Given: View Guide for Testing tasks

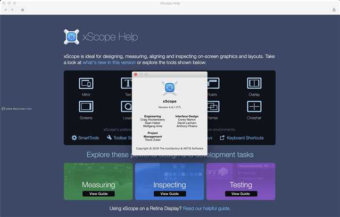Looking at the screenshot, I should [x=241, y=194].
